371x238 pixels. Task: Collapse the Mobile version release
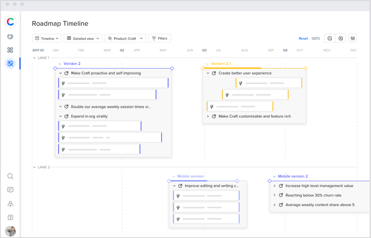(x=174, y=177)
